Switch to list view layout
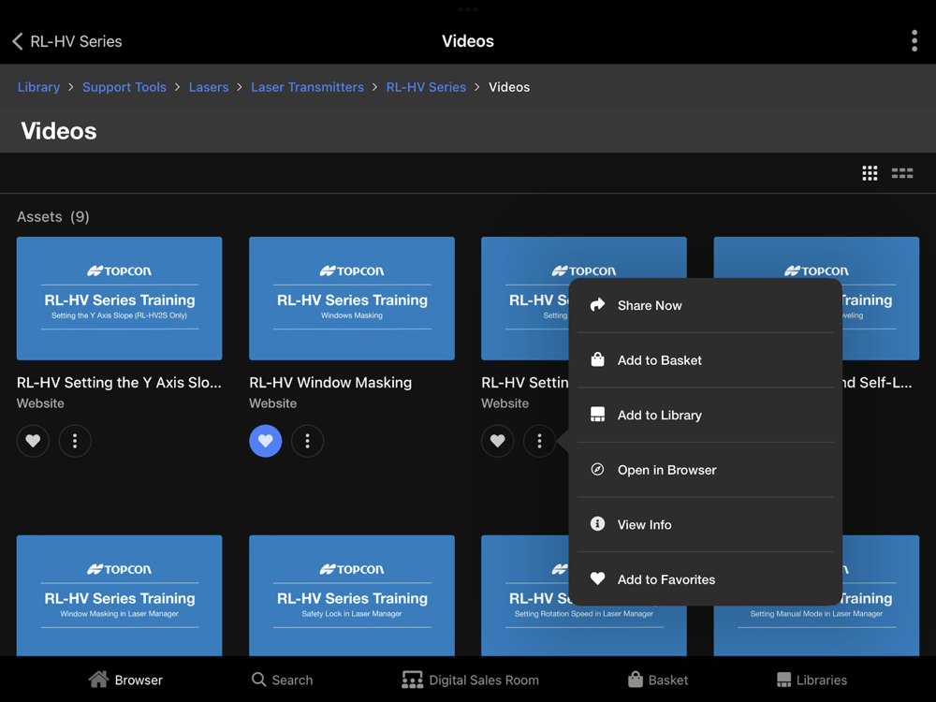Viewport: 936px width, 702px height. coord(902,173)
